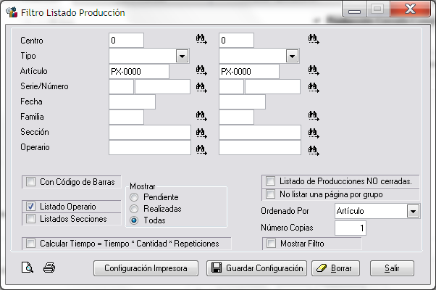Image resolution: width=436 pixels, height=290 pixels.
Task: Open the Familia lookup for the second range field
Action: 314,116
